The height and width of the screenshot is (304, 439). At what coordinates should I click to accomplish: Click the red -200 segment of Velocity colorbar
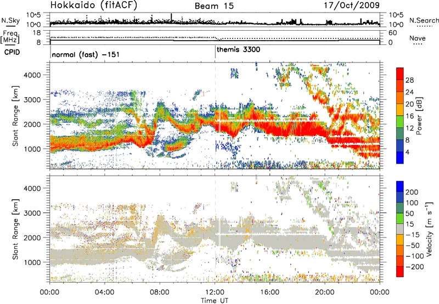click(x=400, y=272)
